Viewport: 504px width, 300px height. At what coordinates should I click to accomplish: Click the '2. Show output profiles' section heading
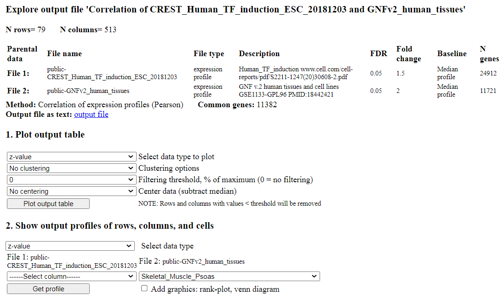click(x=109, y=225)
